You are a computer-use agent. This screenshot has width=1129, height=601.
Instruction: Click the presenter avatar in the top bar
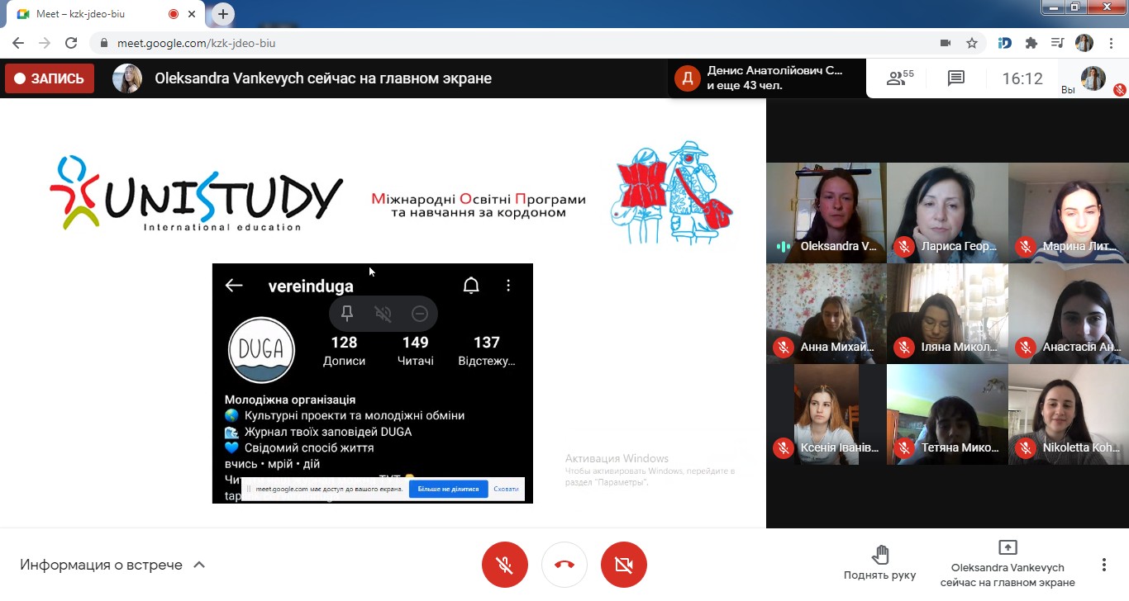(127, 78)
